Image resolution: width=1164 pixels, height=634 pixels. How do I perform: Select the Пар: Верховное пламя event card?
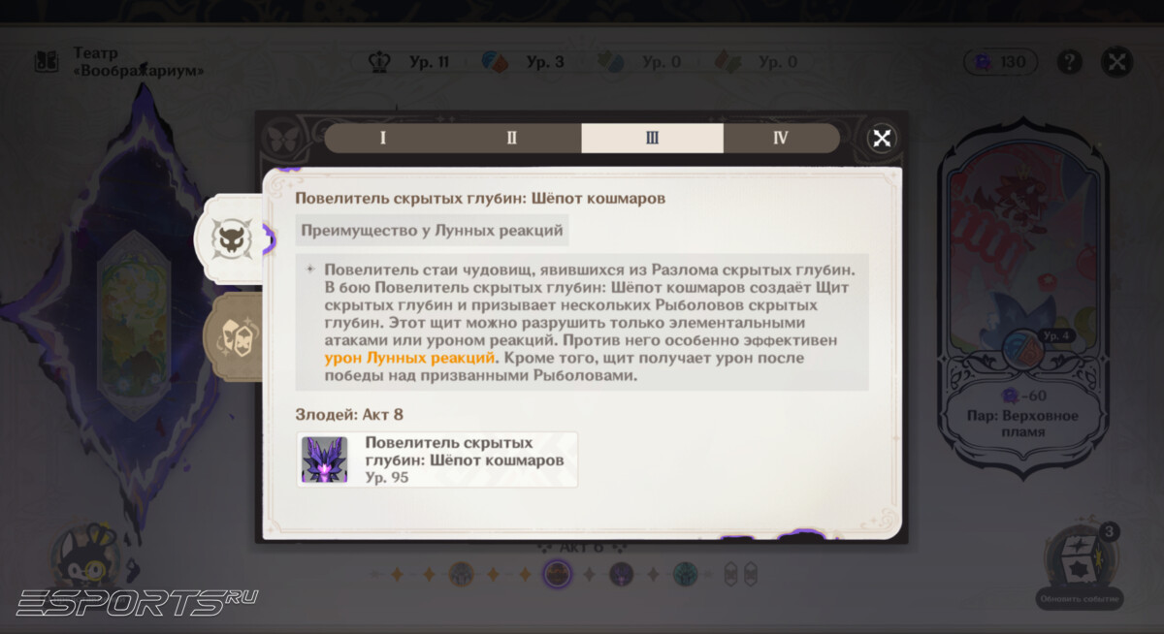[1025, 301]
